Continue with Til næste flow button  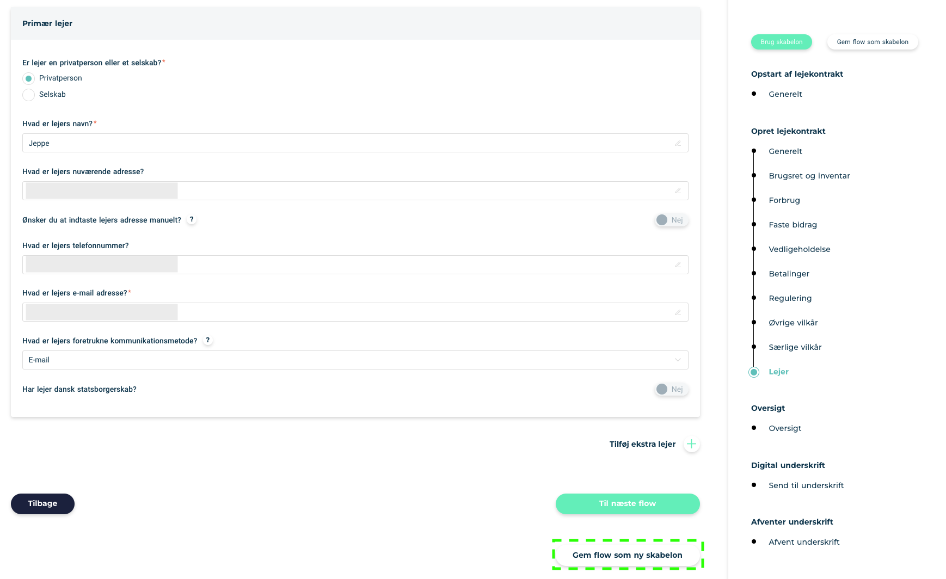point(628,504)
